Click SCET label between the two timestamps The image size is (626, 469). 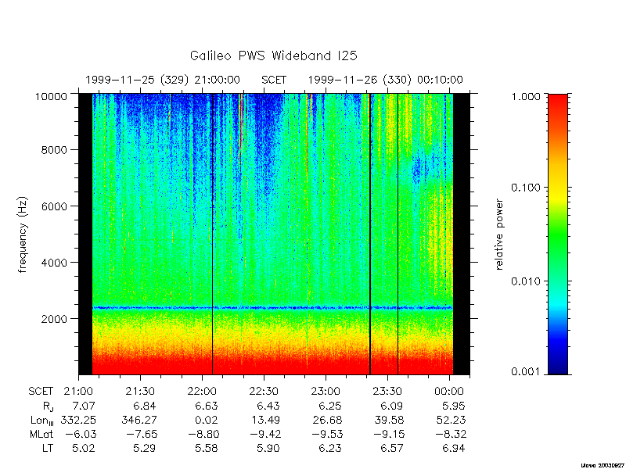click(274, 81)
